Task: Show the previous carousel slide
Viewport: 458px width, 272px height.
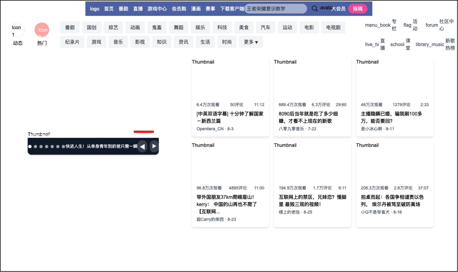Action: pyautogui.click(x=142, y=146)
